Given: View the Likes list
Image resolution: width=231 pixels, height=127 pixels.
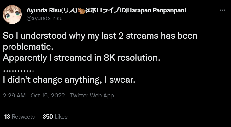Looking at the screenshot, I should click(x=61, y=117).
